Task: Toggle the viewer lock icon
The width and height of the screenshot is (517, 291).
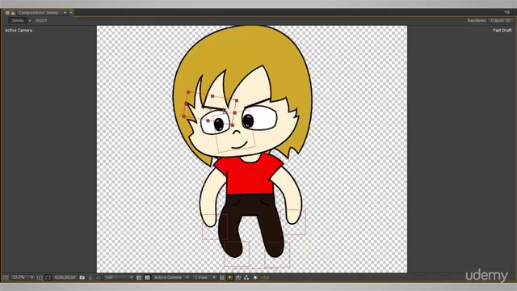Action: [x=13, y=13]
